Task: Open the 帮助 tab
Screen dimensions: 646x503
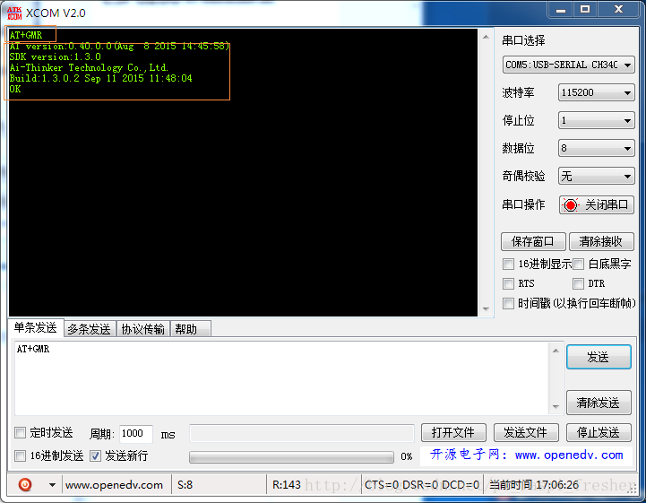Action: 190,329
